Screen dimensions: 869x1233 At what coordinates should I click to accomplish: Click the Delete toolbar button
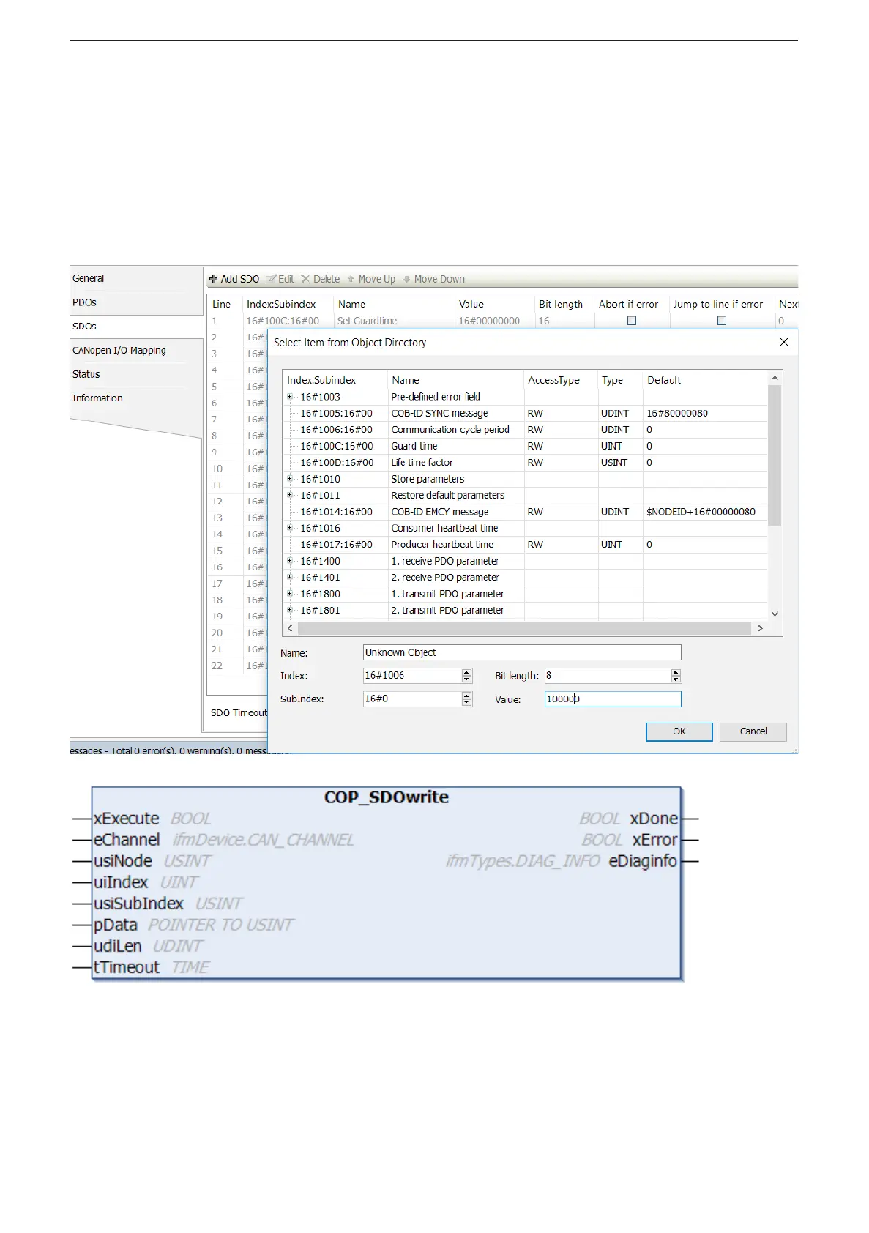(321, 279)
